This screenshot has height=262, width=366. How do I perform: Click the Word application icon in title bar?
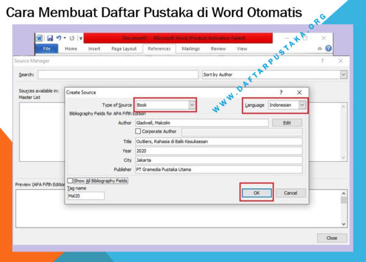39,38
